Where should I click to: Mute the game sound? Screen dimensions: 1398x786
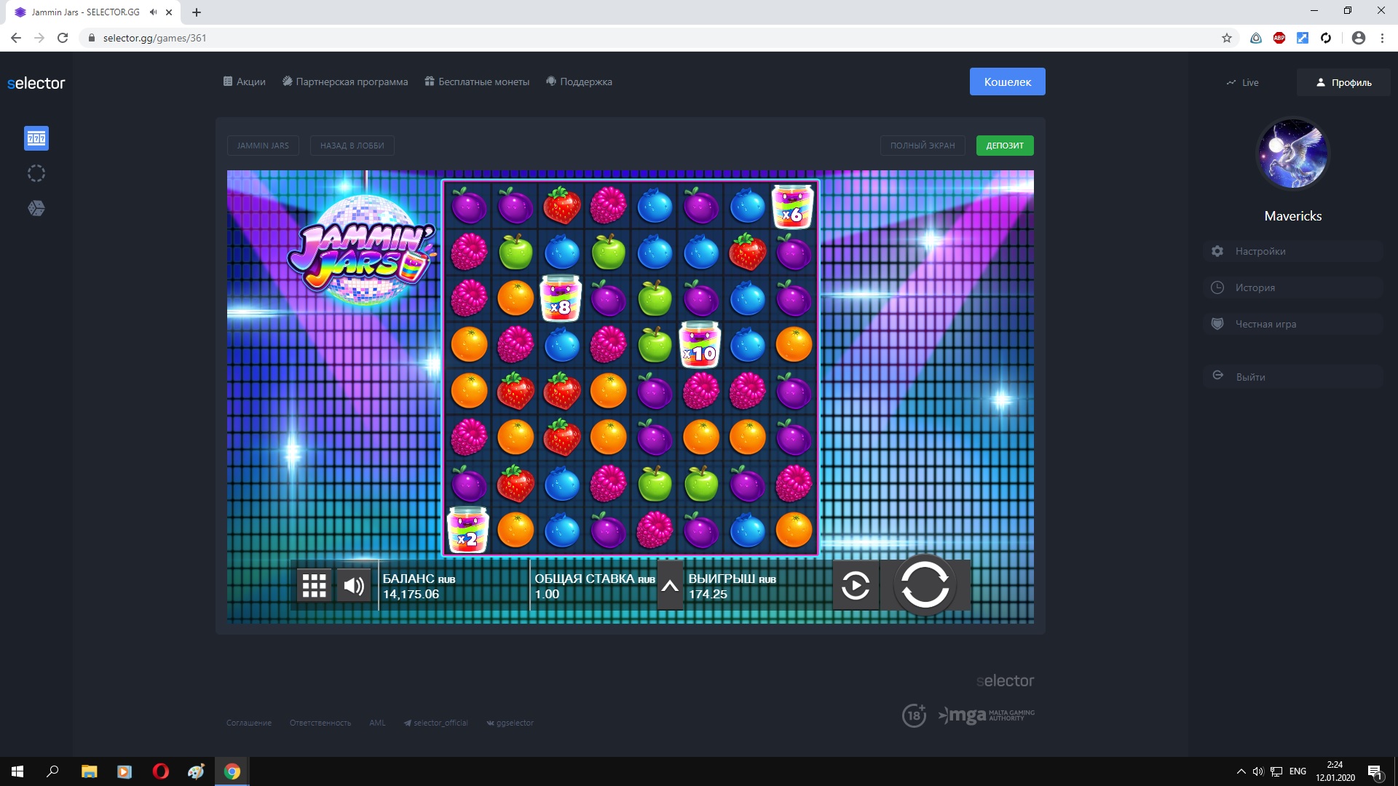tap(354, 585)
